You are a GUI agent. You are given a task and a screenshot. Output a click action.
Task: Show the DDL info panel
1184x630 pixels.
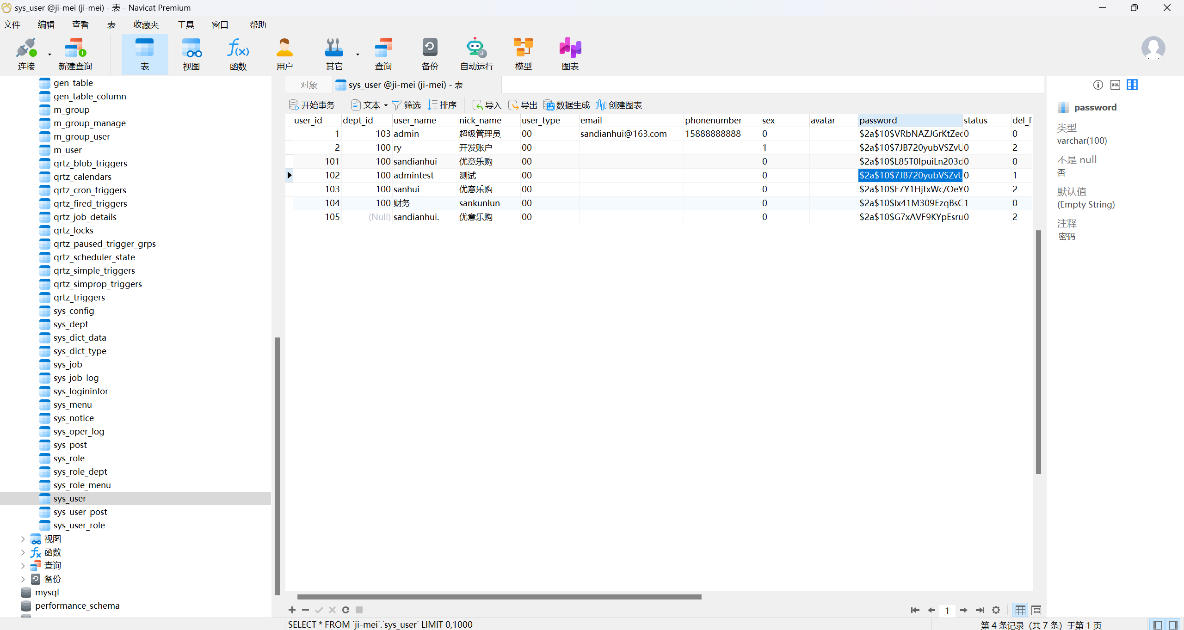(x=1115, y=85)
